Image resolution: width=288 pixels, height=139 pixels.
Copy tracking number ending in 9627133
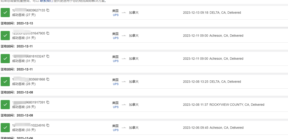pos(48,10)
